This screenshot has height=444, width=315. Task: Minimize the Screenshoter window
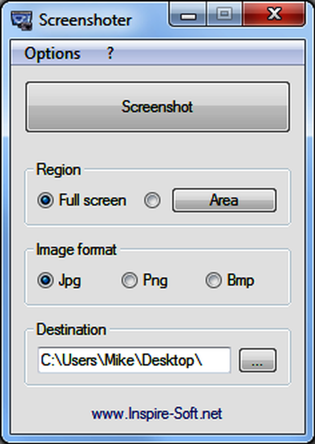pyautogui.click(x=189, y=15)
